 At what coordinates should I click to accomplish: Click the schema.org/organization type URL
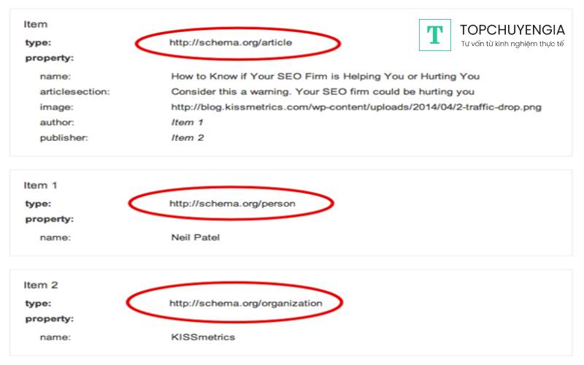[x=245, y=301]
